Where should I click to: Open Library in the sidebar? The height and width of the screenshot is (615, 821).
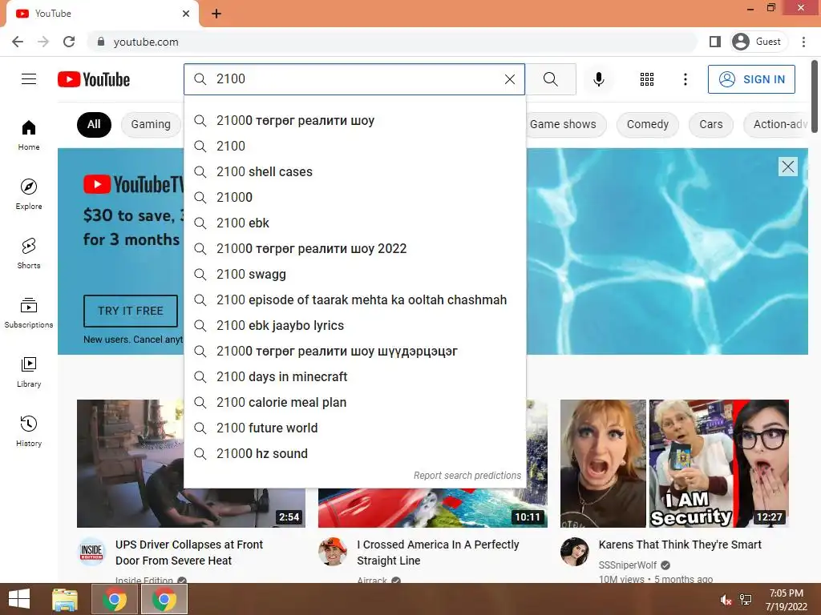29,372
